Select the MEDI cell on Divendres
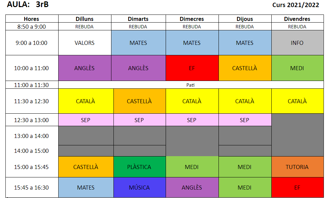The height and width of the screenshot is (198, 336). tap(297, 68)
